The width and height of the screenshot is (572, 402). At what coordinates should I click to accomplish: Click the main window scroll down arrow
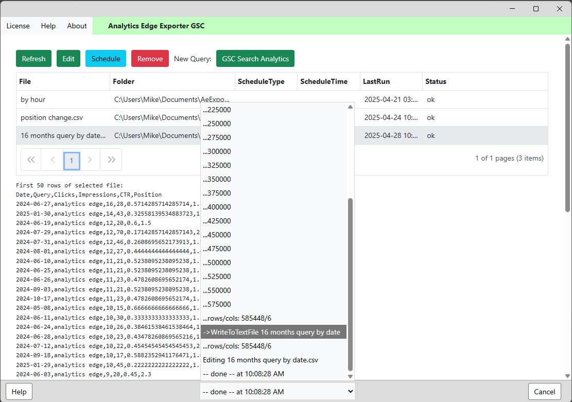click(567, 376)
